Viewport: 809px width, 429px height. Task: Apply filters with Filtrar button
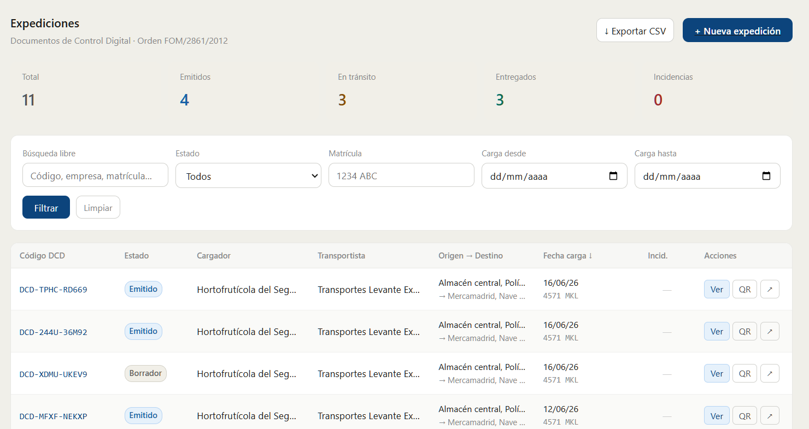[46, 207]
